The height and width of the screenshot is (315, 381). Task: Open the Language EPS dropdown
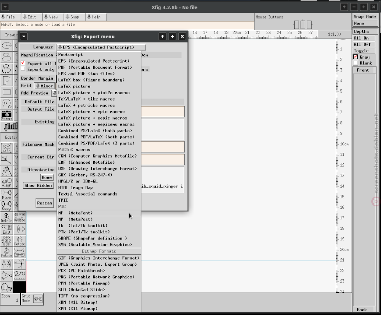101,47
